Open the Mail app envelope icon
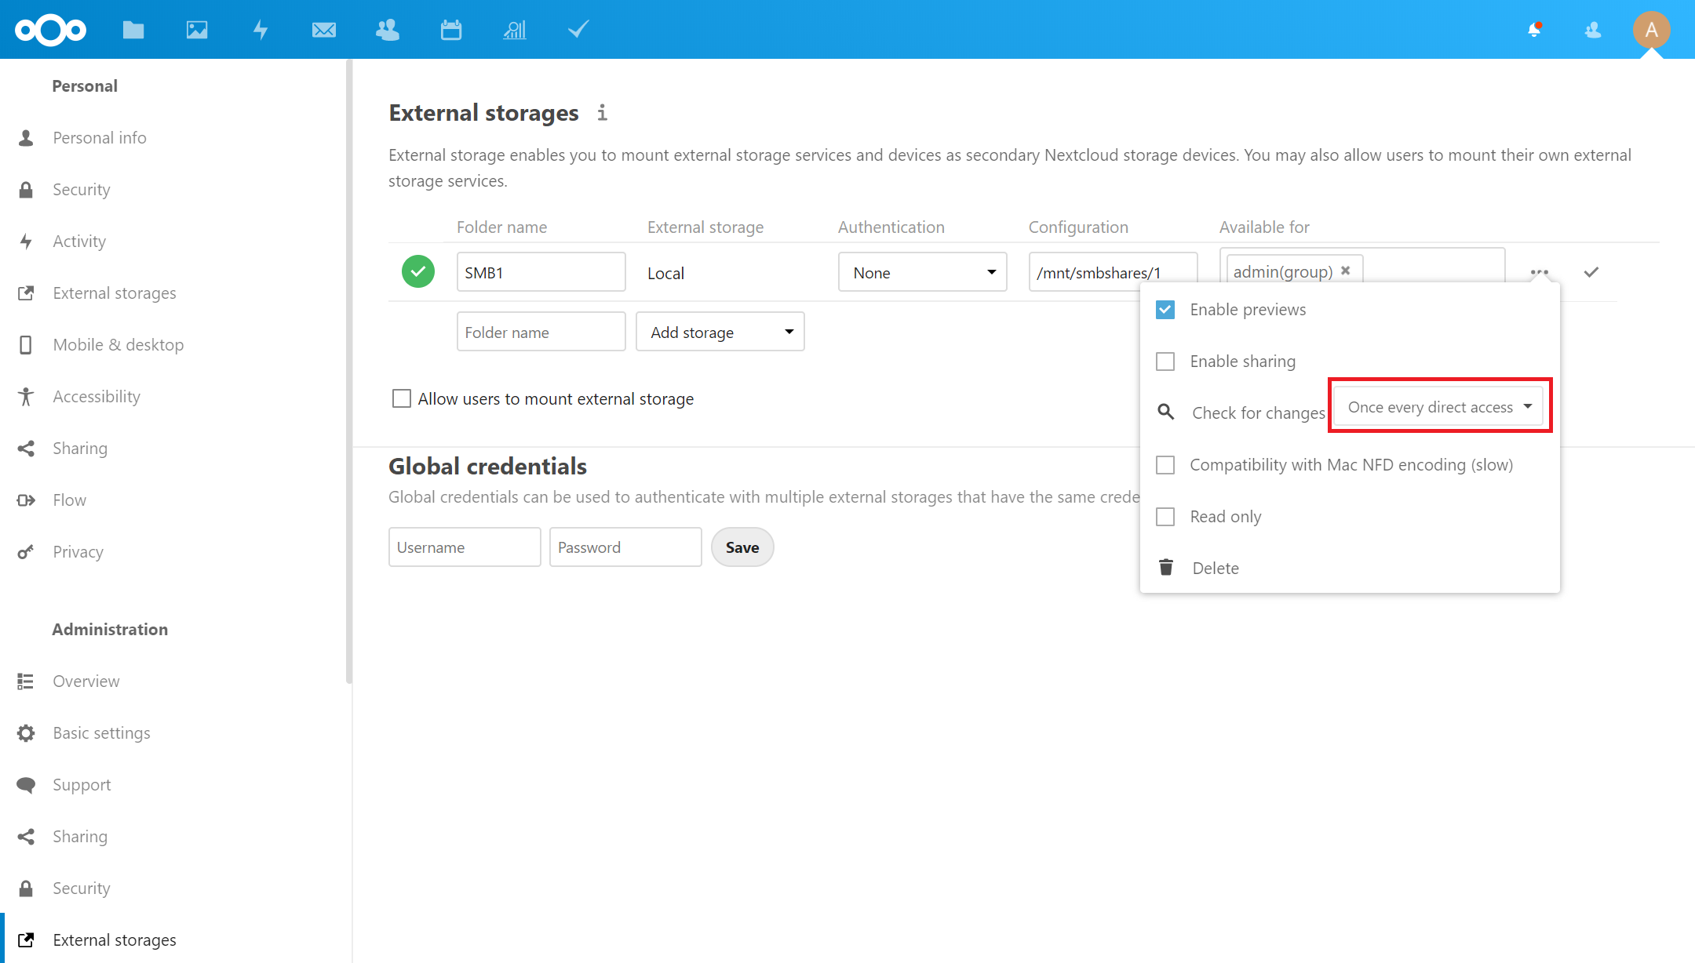The width and height of the screenshot is (1695, 963). (x=324, y=30)
